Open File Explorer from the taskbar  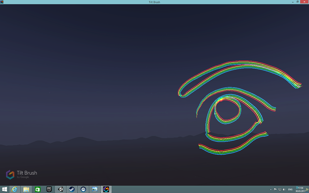tap(26, 189)
